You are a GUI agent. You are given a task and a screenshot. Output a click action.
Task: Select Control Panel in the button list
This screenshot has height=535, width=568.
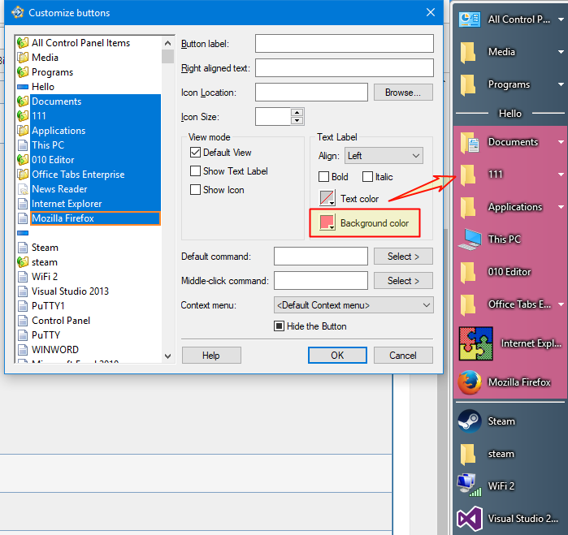(x=60, y=321)
